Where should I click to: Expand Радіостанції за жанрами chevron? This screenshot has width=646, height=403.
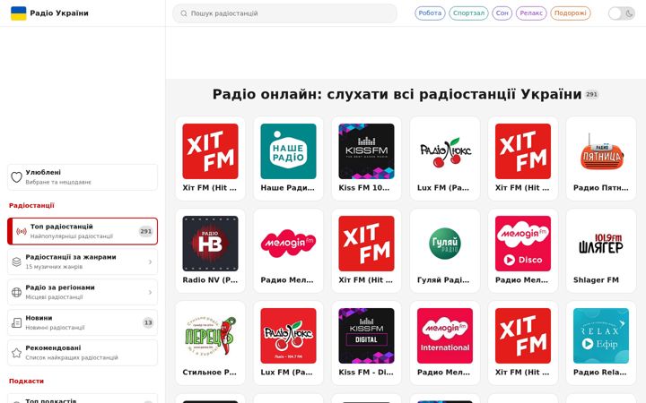tap(150, 262)
